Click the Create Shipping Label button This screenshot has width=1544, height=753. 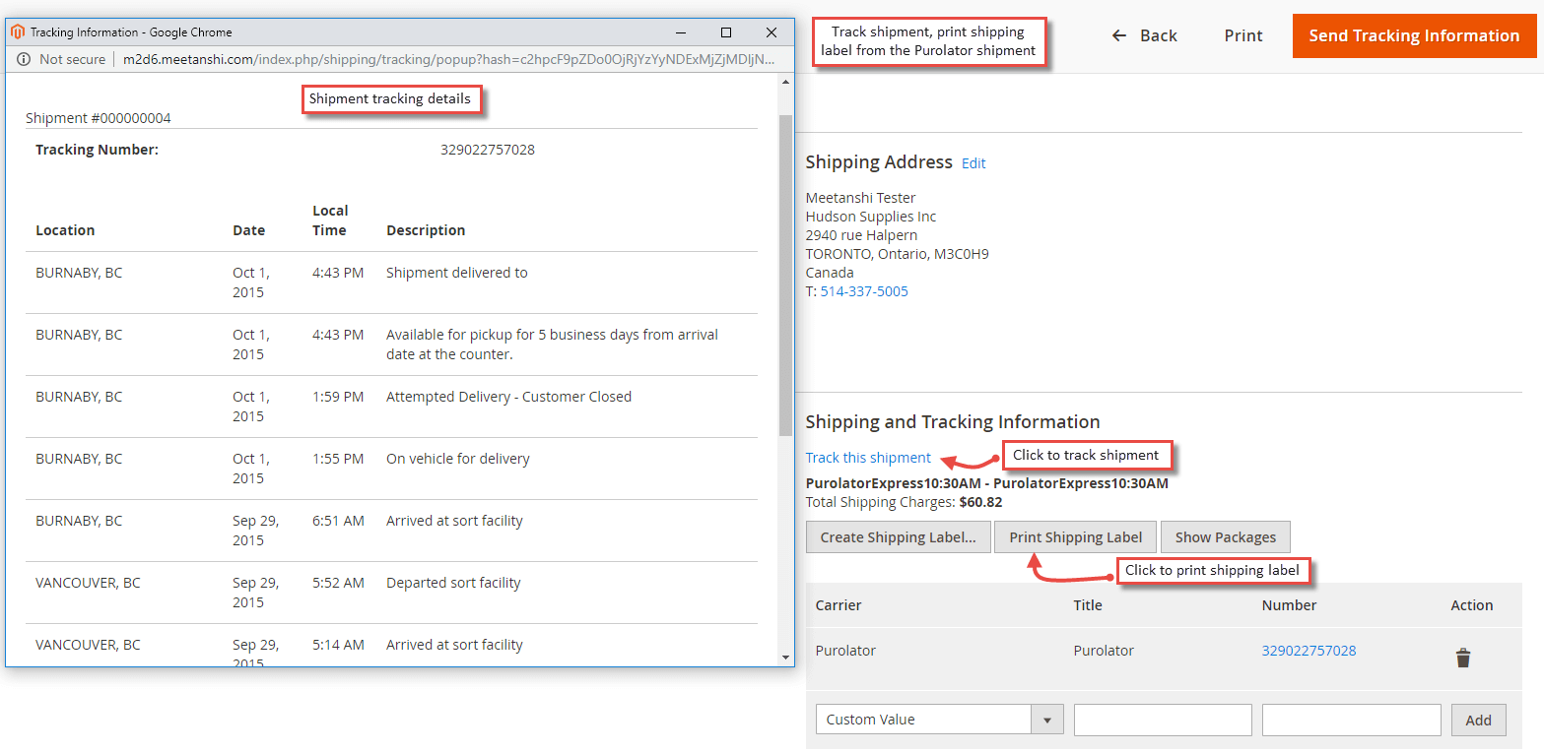[898, 537]
